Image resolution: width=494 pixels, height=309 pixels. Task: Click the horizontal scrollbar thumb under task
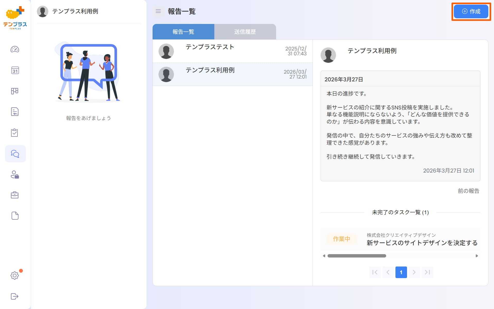point(357,256)
